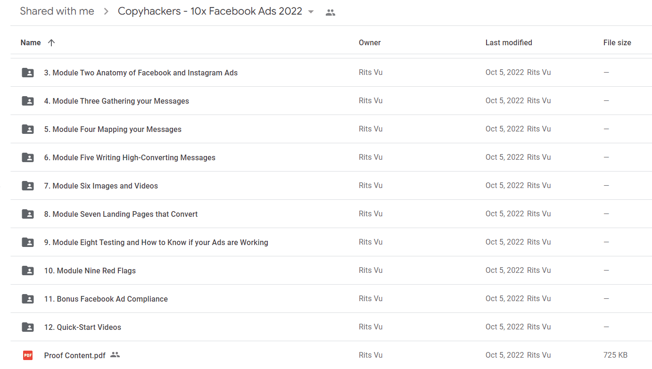Click the Owner column header
This screenshot has height=369, width=652.
370,42
